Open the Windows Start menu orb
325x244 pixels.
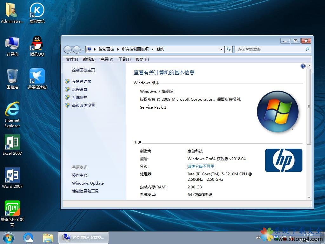9,238
